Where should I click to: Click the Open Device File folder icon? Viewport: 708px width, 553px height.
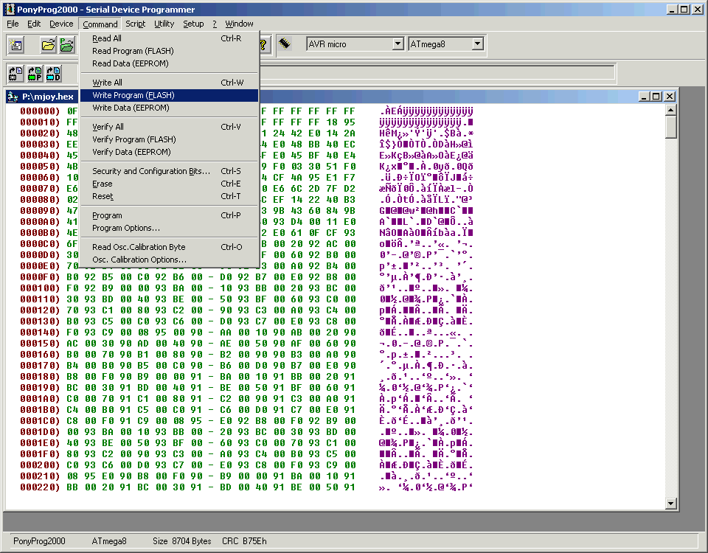tap(48, 45)
